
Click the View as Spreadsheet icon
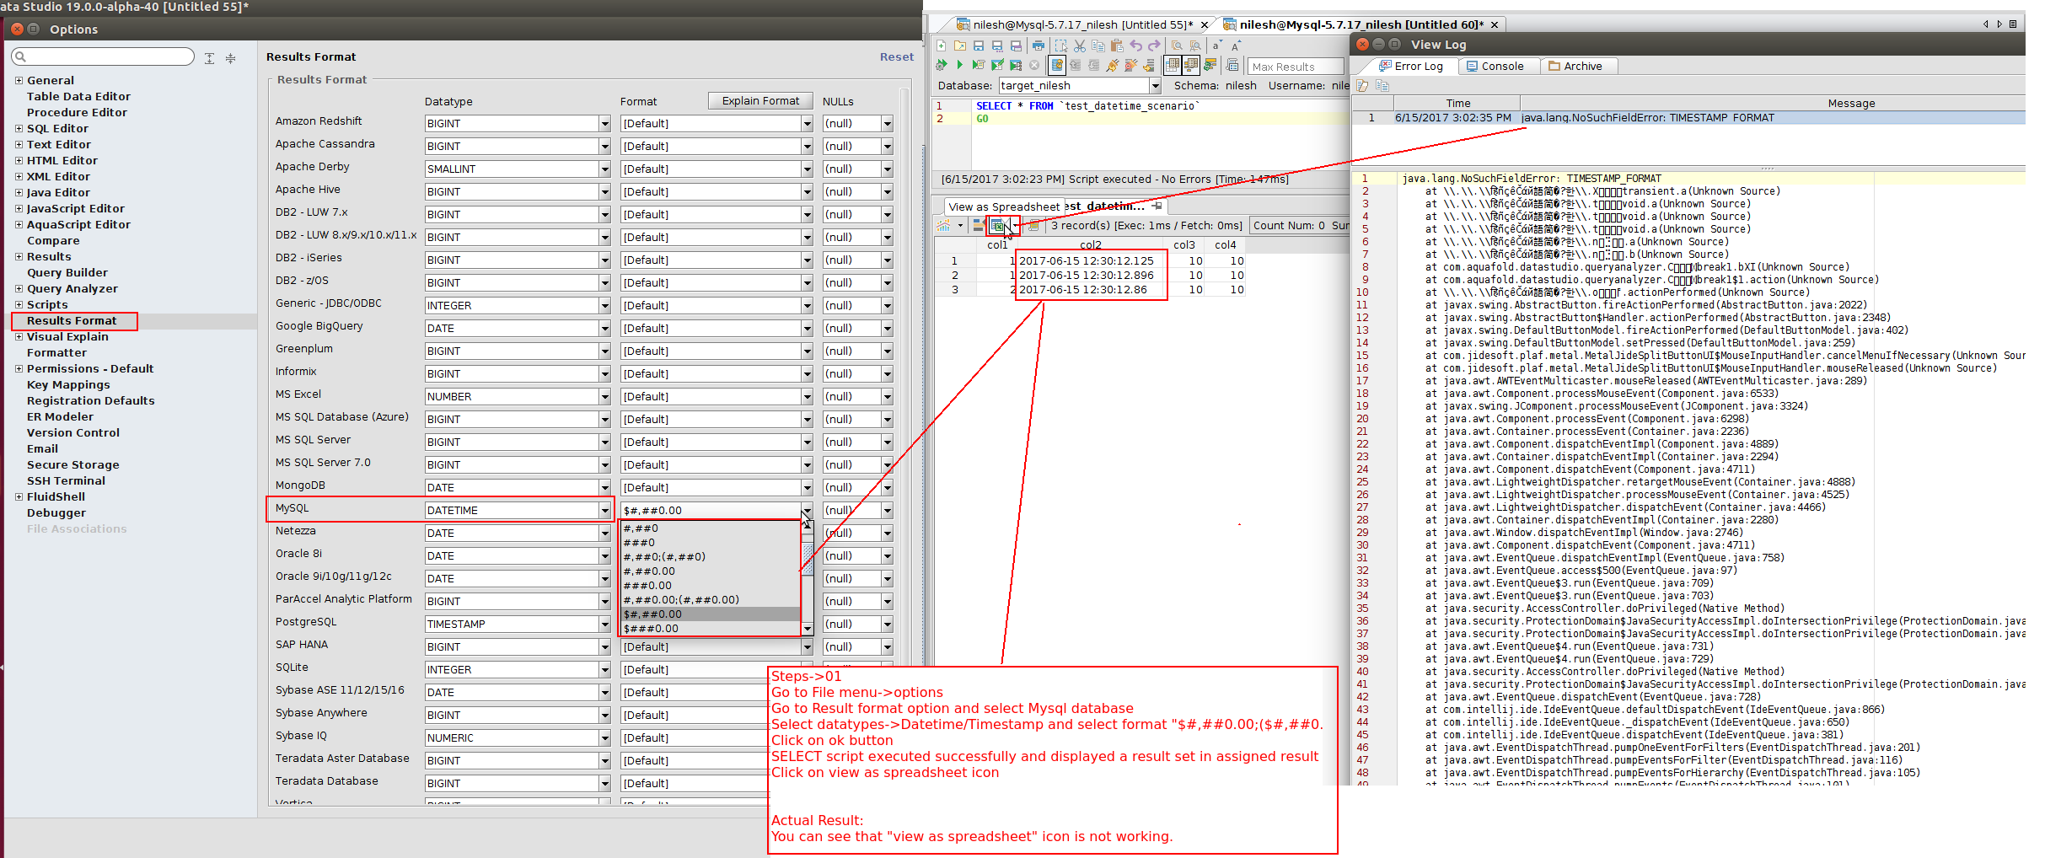998,225
